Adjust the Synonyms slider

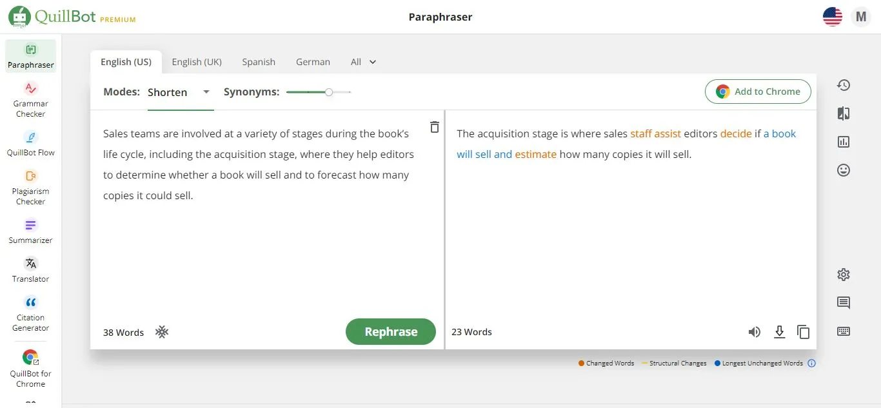(329, 92)
